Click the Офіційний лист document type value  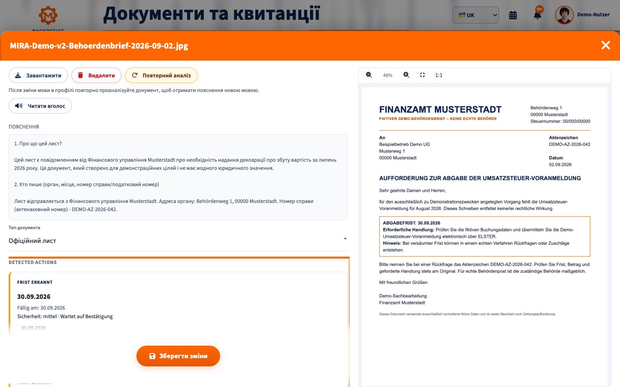pos(32,241)
